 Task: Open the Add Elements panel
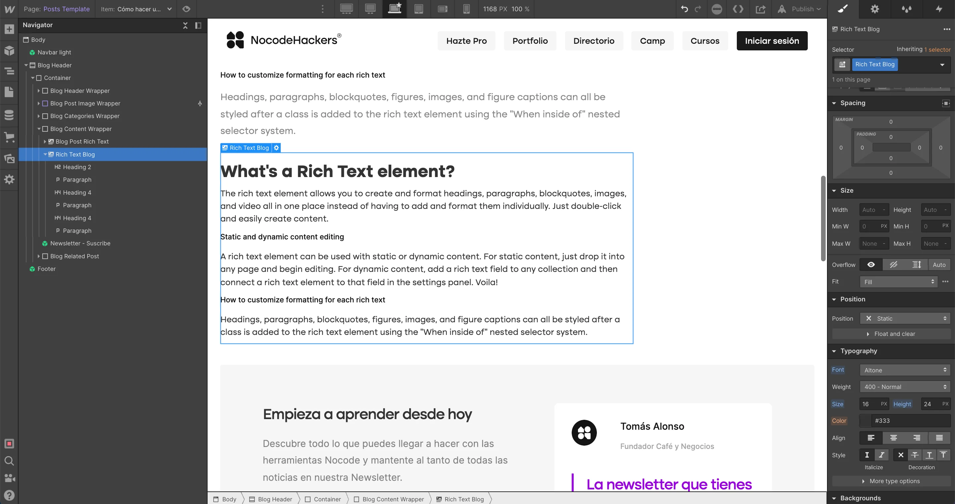9,29
